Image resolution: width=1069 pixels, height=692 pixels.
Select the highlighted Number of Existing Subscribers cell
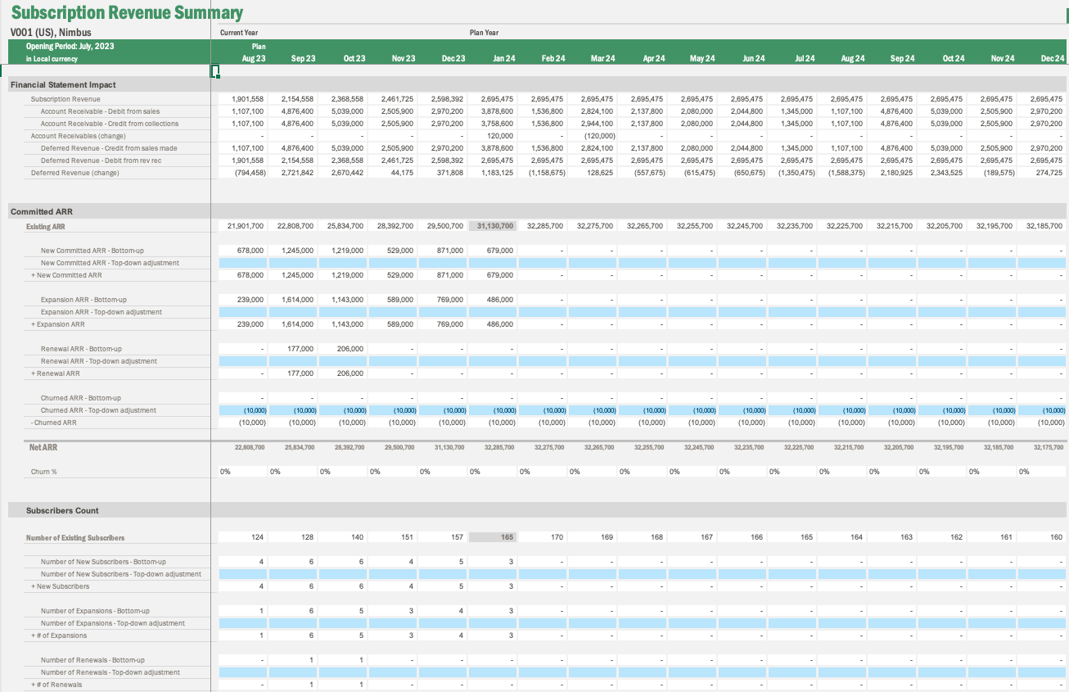click(491, 536)
